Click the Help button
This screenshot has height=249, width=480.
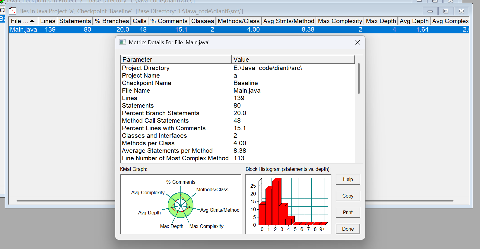(x=348, y=179)
